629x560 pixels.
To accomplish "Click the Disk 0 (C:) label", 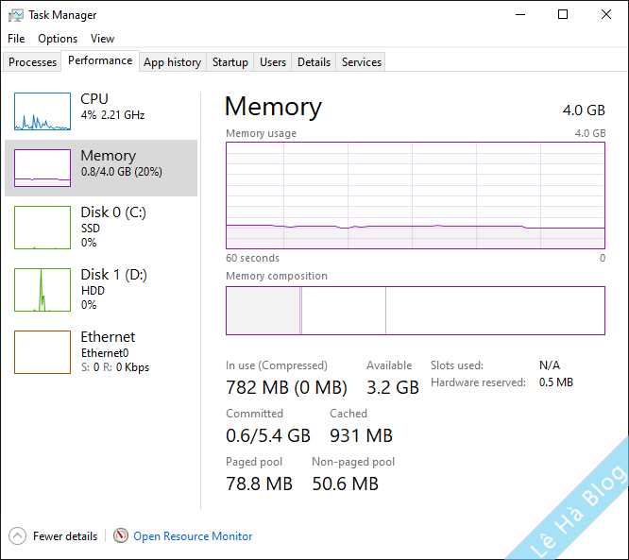I will coord(113,212).
